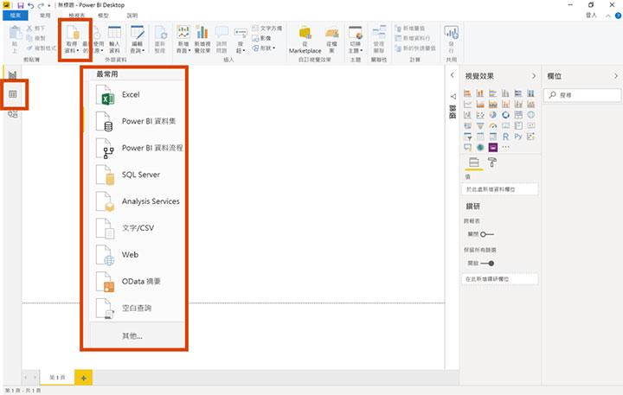Pick 文字/CSV data source
Viewport: 623px width, 395px height.
[137, 228]
